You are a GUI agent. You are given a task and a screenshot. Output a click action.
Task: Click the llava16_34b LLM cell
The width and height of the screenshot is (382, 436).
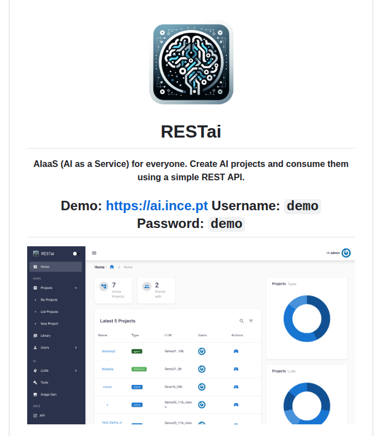pos(174,387)
